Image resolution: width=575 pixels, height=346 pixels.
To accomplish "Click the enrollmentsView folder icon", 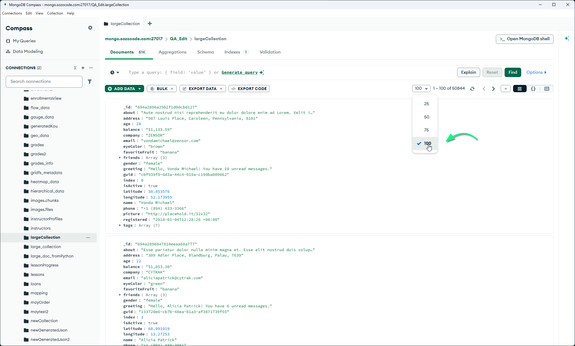I will 26,99.
